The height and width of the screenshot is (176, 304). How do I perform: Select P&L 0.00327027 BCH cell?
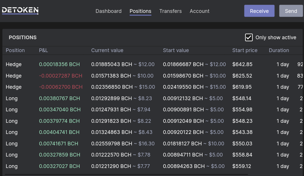pyautogui.click(x=60, y=166)
